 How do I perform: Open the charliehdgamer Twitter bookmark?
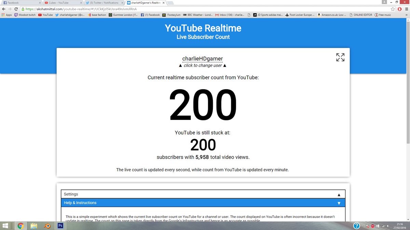pyautogui.click(x=70, y=15)
